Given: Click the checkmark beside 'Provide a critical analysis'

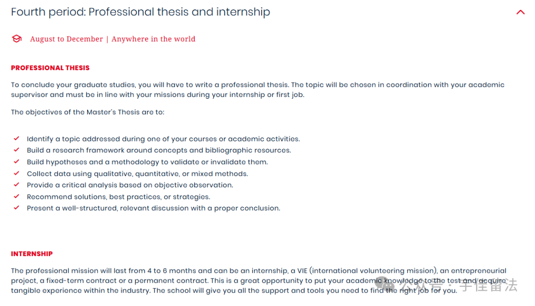Looking at the screenshot, I should (16, 184).
